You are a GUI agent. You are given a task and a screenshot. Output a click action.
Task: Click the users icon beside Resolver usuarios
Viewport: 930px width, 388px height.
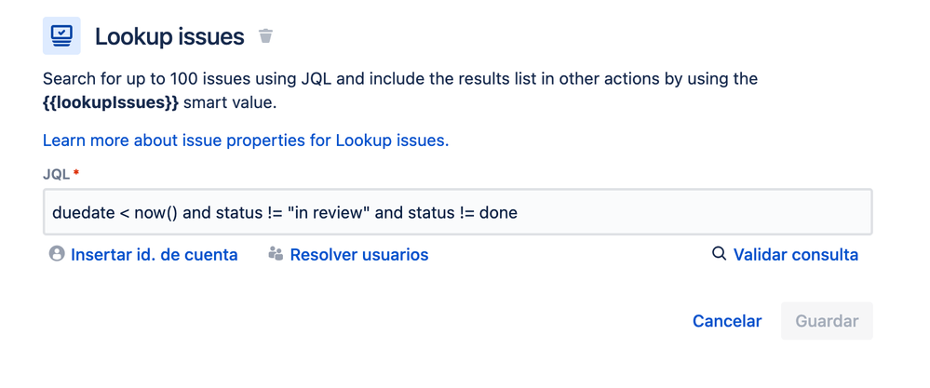click(276, 254)
